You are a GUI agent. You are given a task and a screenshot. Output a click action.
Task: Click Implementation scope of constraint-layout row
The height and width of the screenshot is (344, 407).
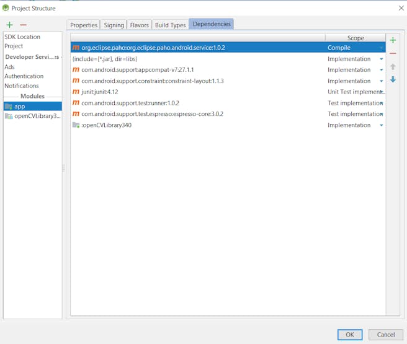click(x=349, y=81)
